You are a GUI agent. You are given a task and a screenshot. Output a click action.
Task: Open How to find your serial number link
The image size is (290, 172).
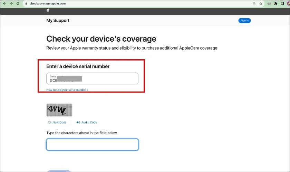coord(67,90)
